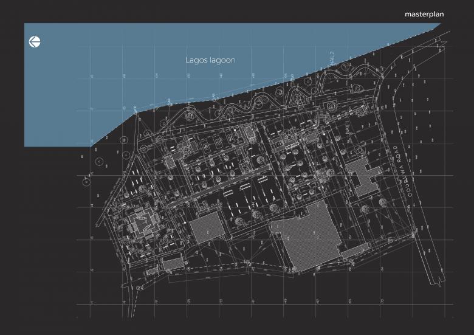474x335 pixels.
Task: Click the circular logo in the lagoon corner
Action: [x=35, y=42]
